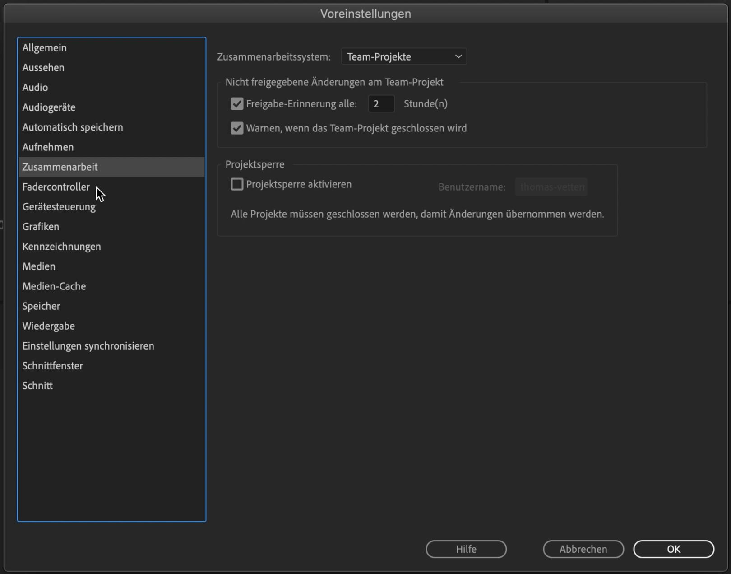Screen dimensions: 731x574
Task: Enable Projektsperre aktivieren checkbox
Action: [x=237, y=184]
